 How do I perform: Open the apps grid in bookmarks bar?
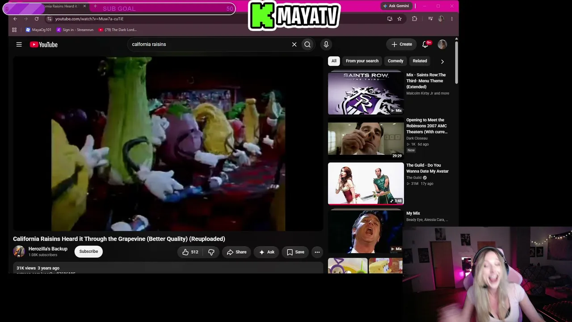(14, 30)
